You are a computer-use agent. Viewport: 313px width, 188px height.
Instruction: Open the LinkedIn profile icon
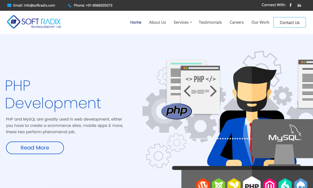[299, 5]
